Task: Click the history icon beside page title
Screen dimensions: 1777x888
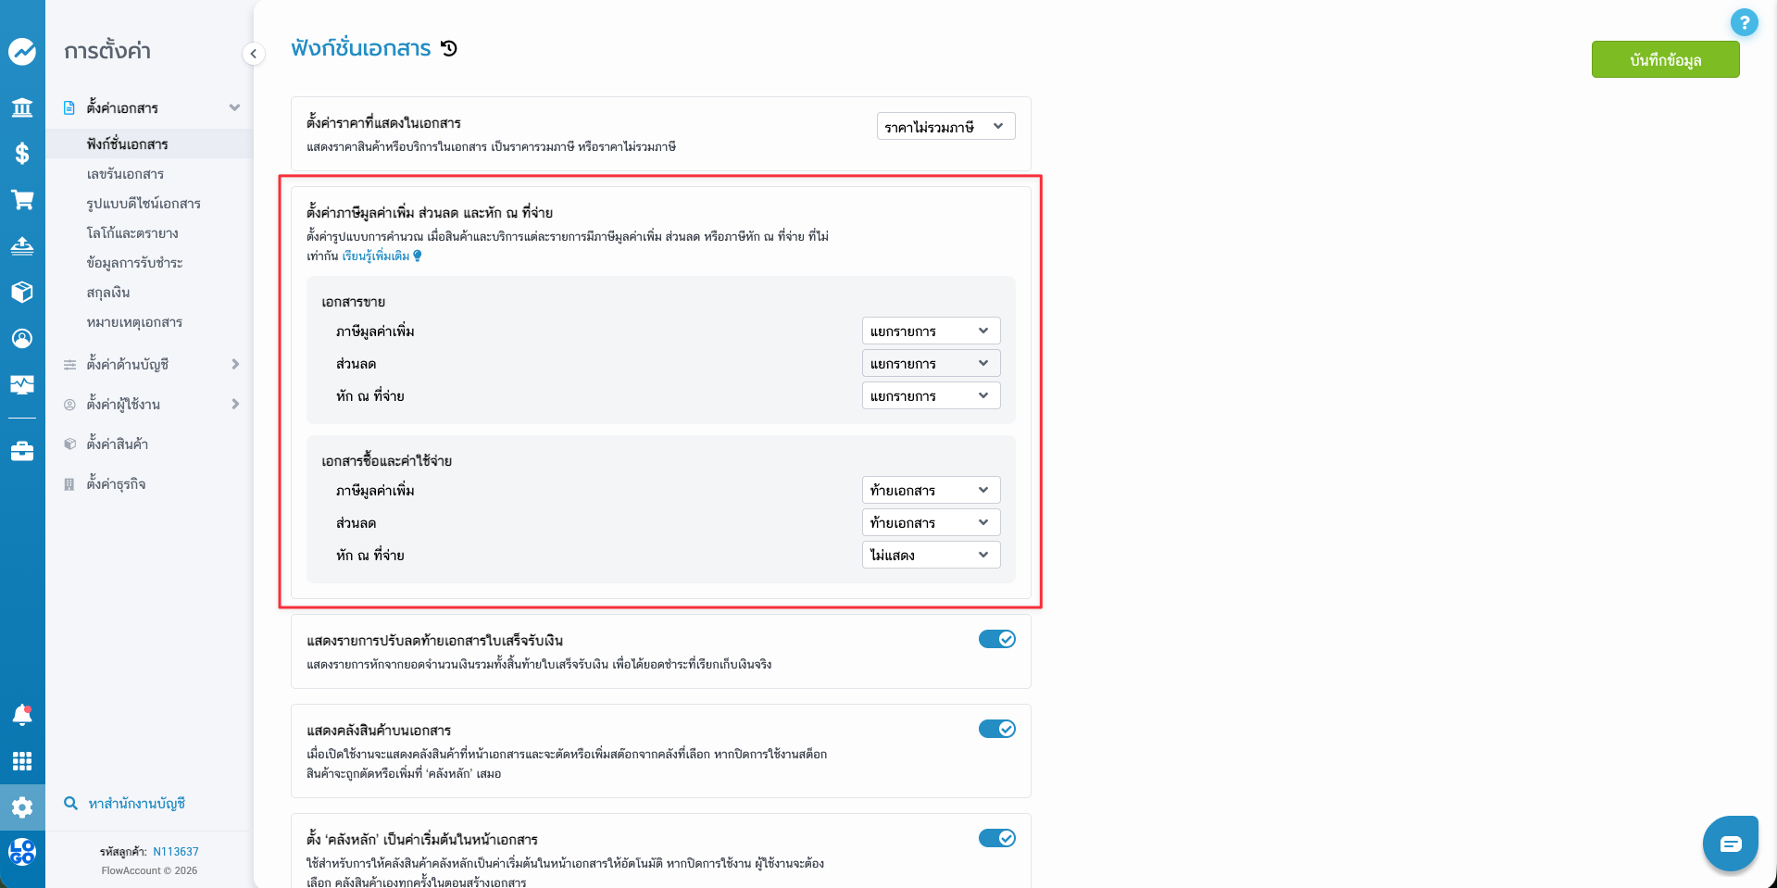Action: [449, 48]
